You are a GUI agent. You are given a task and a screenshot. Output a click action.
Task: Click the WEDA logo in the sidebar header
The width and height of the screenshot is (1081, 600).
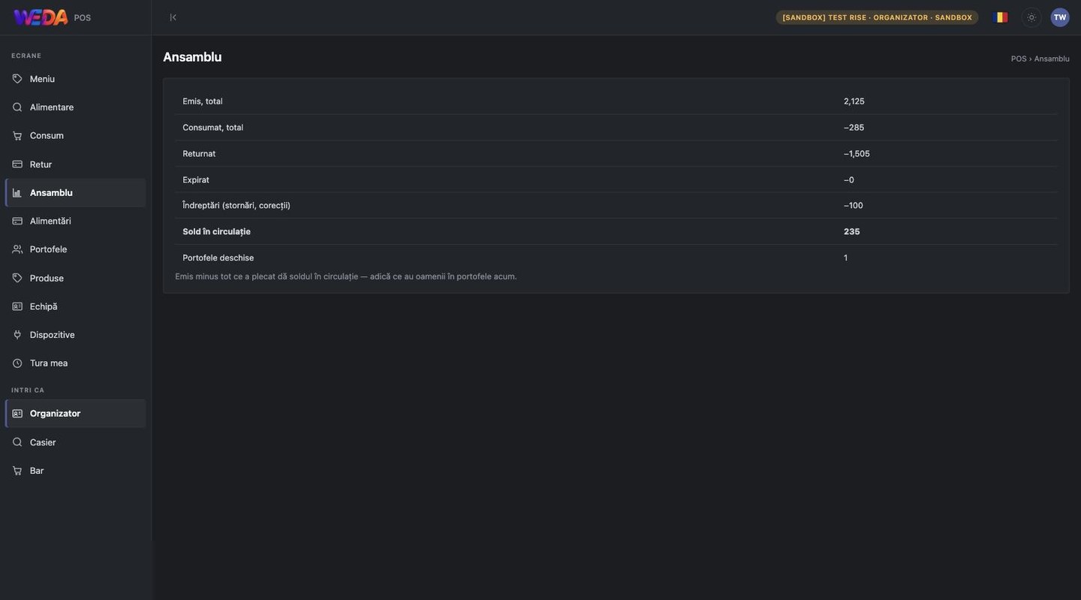pyautogui.click(x=41, y=17)
